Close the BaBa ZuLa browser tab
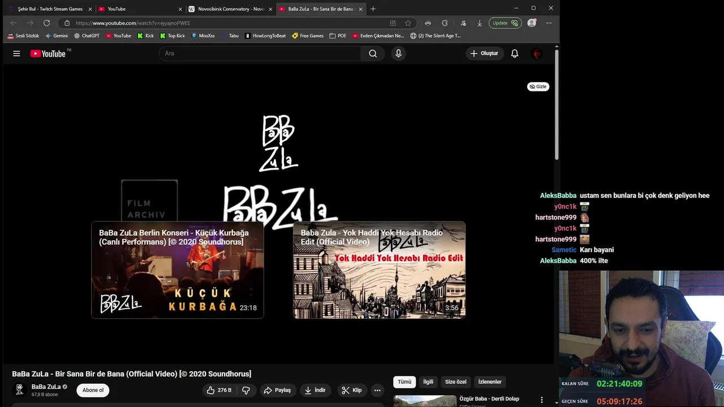This screenshot has height=407, width=724. coord(360,9)
